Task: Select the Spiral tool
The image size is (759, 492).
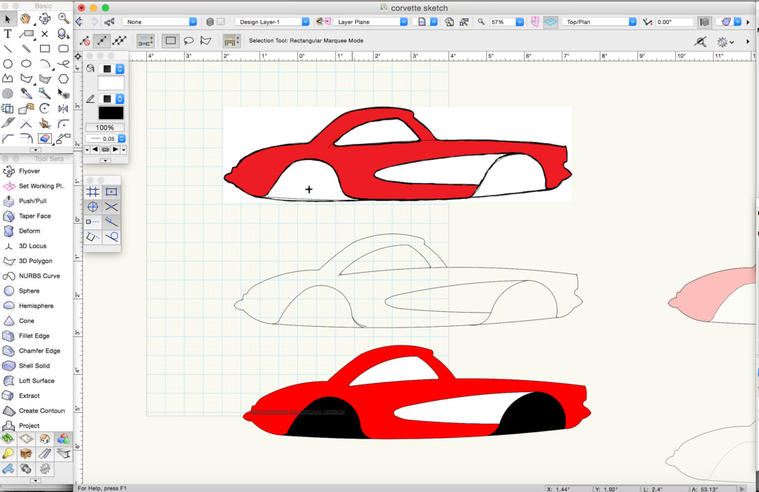Action: (x=7, y=93)
